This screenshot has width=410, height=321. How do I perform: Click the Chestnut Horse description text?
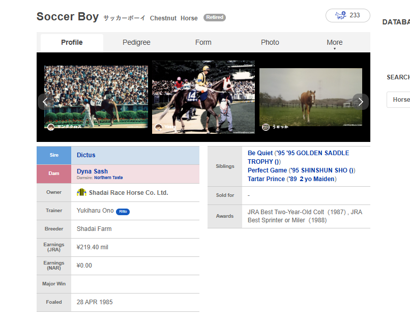pyautogui.click(x=173, y=18)
